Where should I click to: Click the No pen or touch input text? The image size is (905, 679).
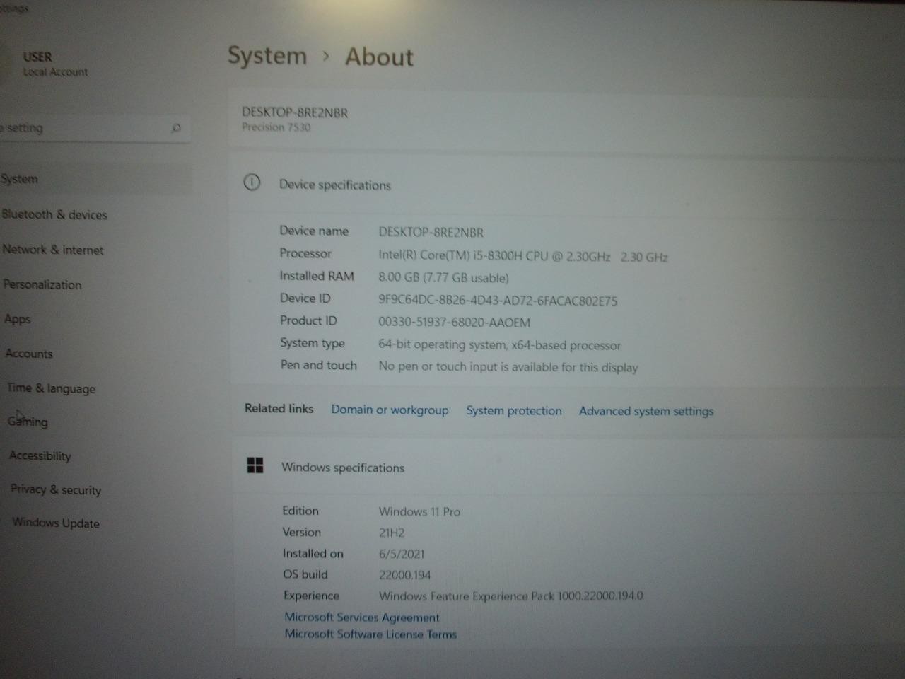(x=508, y=367)
